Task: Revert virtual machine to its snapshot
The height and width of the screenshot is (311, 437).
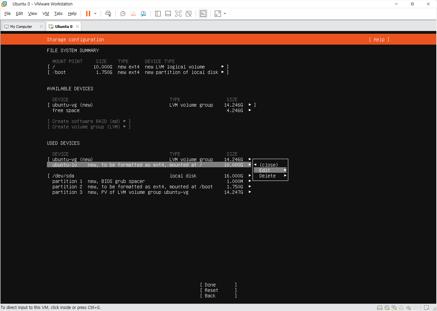Action: coord(133,14)
